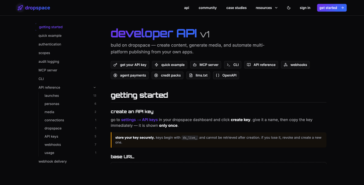This screenshot has width=364, height=185.
Task: Collapse the API reference sidebar section
Action: [x=95, y=88]
